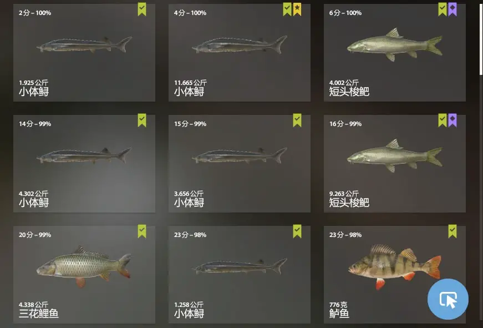Click the green checkmark ribbon on 鲈鱼 card
This screenshot has width=483, height=328.
(452, 231)
